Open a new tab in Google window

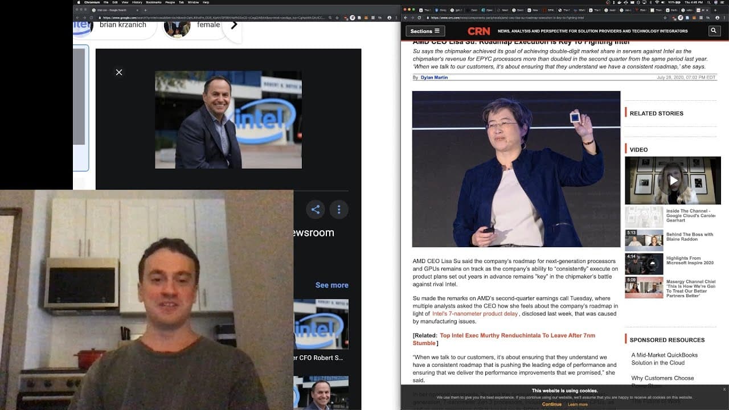click(x=145, y=10)
